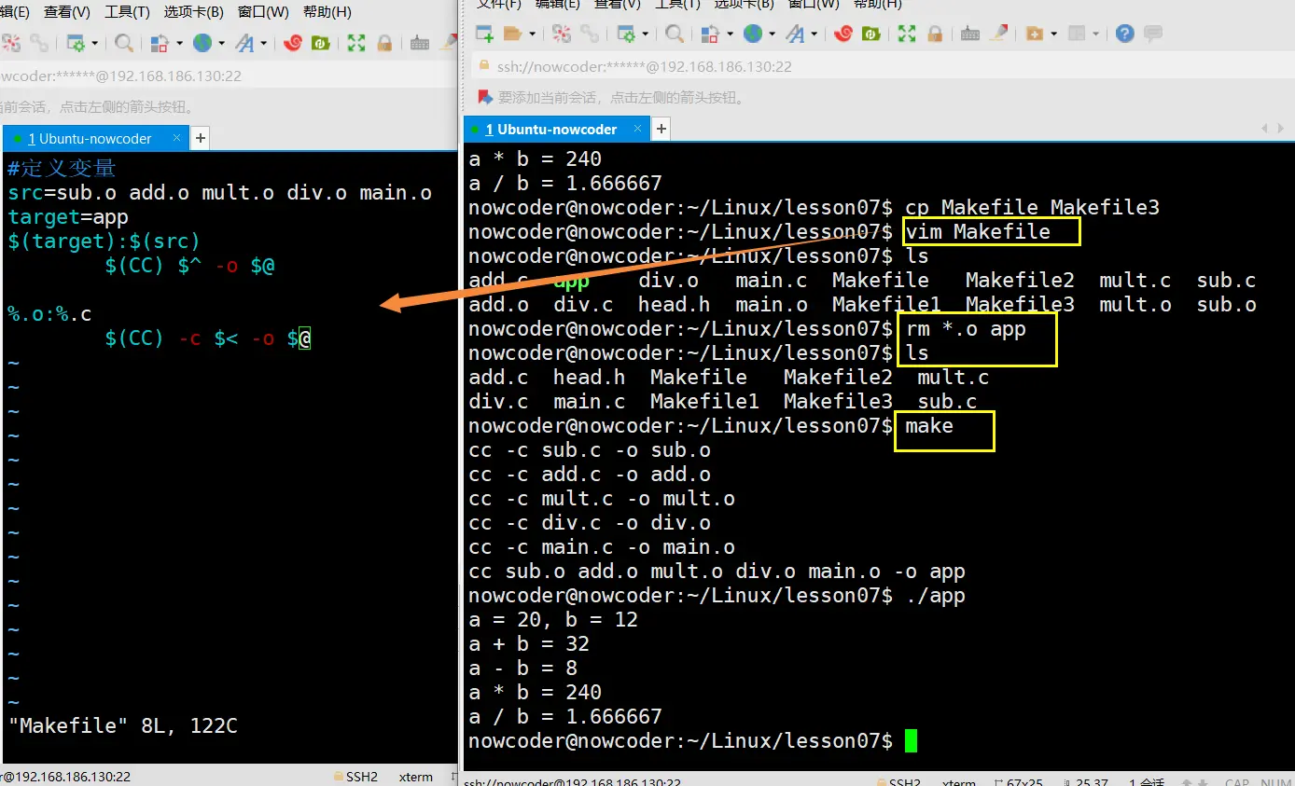Click tab scroll right arrow in right window
This screenshot has width=1295, height=786.
click(x=1280, y=129)
